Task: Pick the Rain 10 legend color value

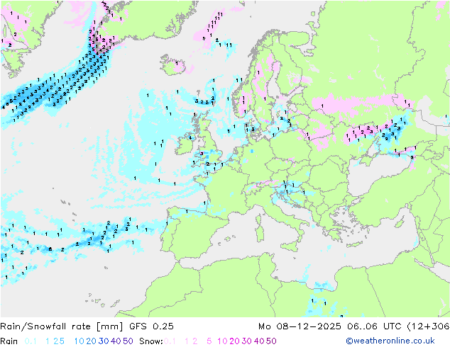Action: (x=79, y=341)
